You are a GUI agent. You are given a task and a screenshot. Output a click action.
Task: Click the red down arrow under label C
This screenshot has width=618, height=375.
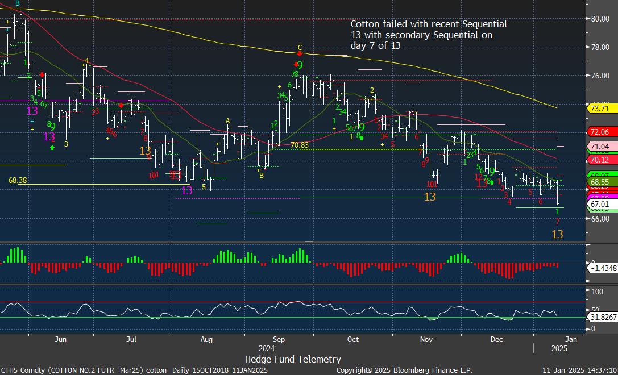300,55
